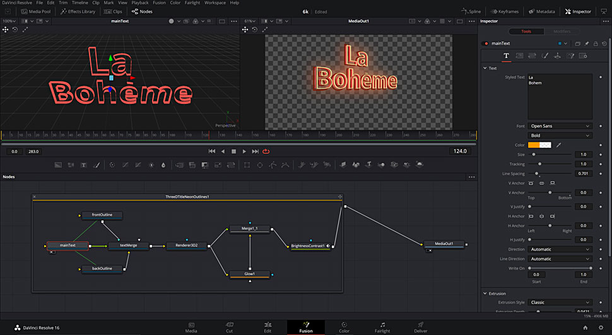Collapse the Text section in Inspector

[x=485, y=68]
